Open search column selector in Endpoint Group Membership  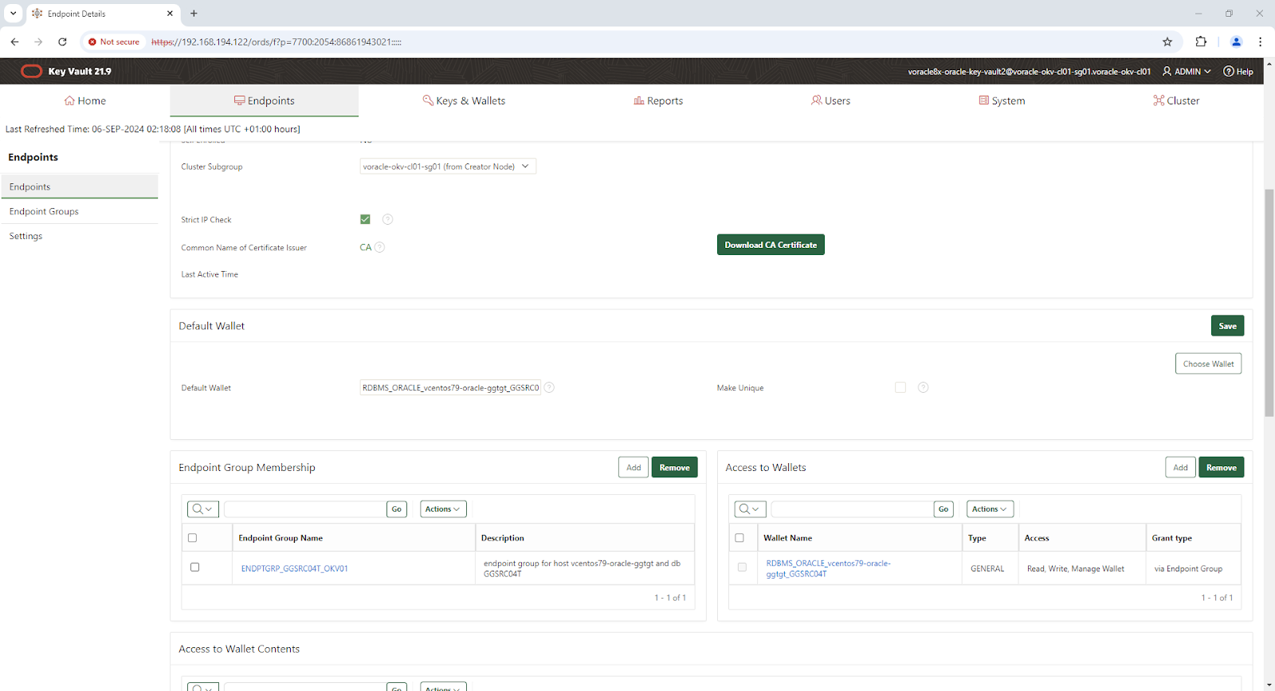[202, 508]
